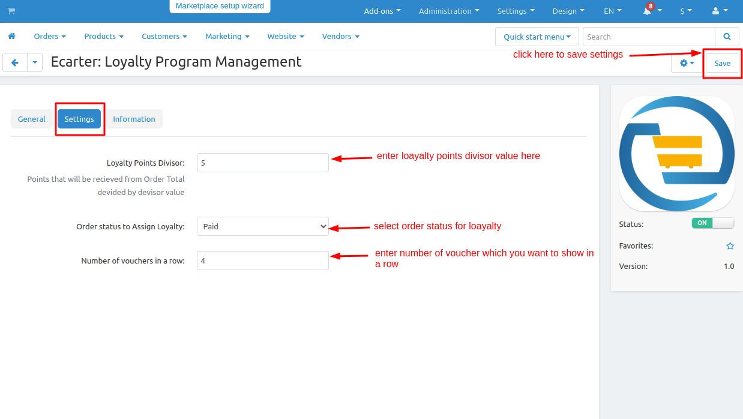Open the gear actions menu
This screenshot has height=419, width=743.
(x=687, y=63)
